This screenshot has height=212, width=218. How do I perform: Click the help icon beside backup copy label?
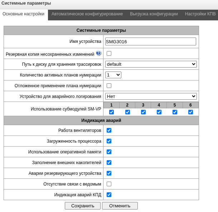98,53
